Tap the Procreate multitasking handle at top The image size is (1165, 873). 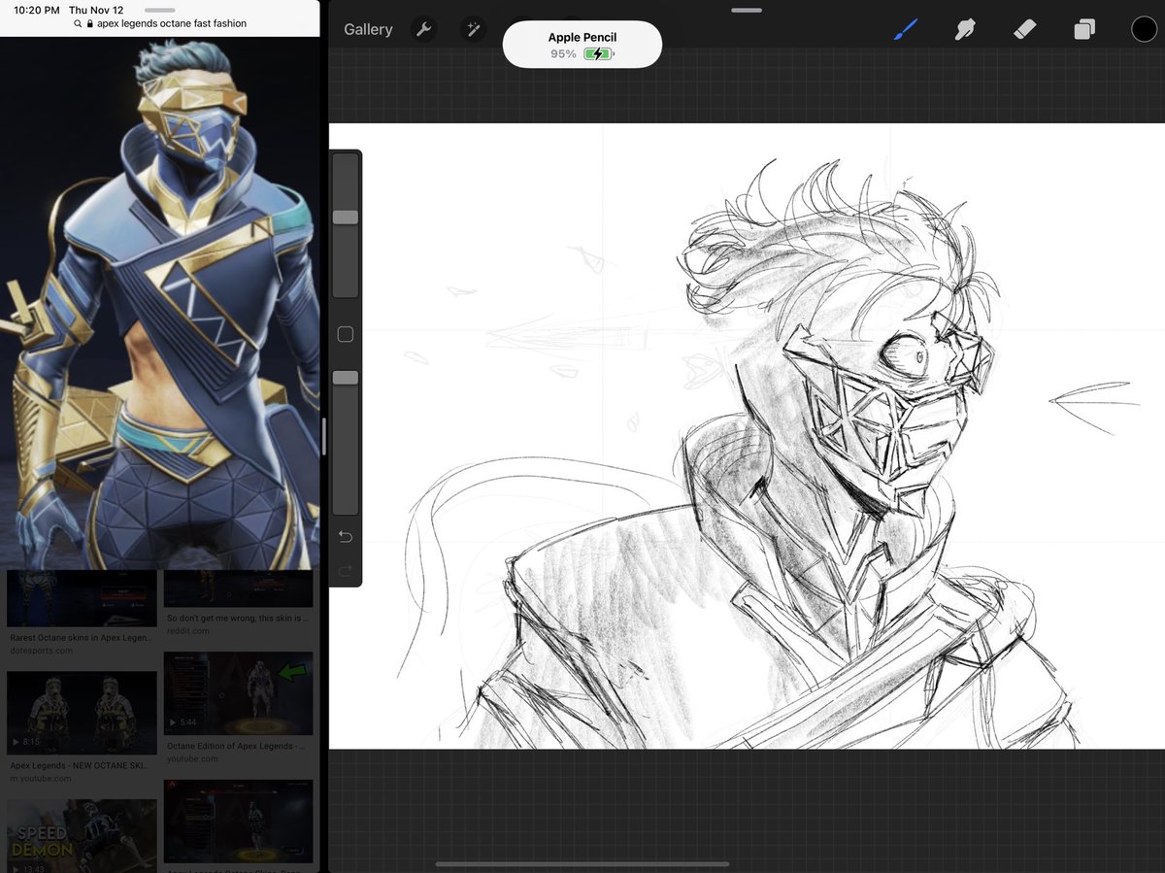tap(747, 10)
